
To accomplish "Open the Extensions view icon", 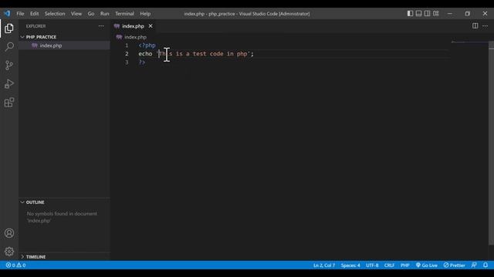I will click(x=9, y=102).
